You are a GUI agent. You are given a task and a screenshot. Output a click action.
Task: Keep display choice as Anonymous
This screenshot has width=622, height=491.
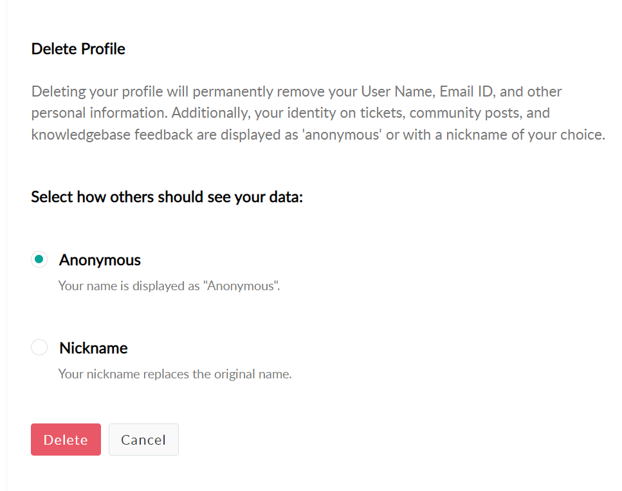(39, 259)
